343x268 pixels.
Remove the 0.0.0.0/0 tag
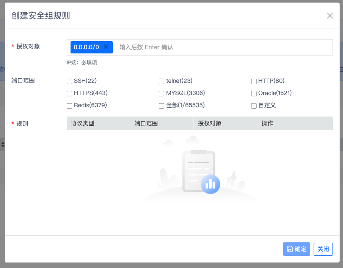pyautogui.click(x=106, y=47)
